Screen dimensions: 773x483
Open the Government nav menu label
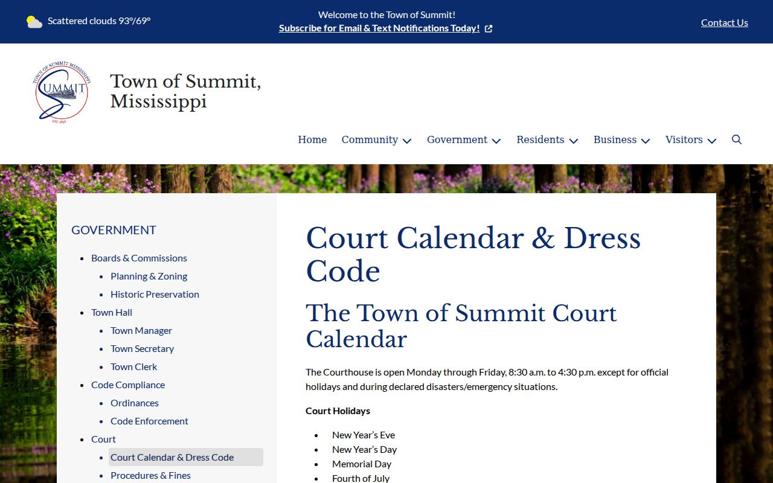(457, 139)
